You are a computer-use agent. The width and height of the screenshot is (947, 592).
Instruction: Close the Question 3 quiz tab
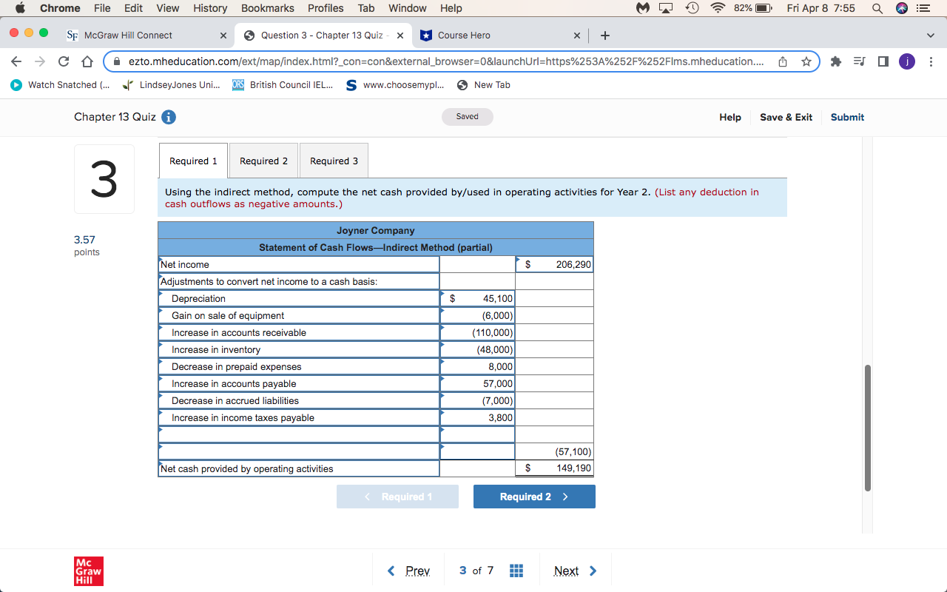tap(400, 35)
